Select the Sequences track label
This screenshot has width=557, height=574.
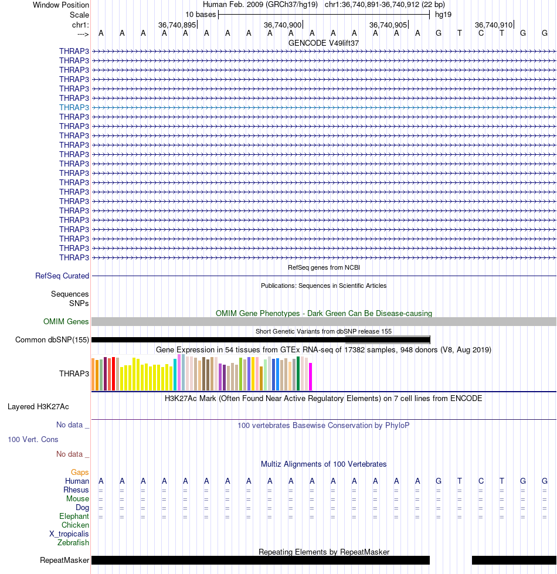click(x=70, y=294)
